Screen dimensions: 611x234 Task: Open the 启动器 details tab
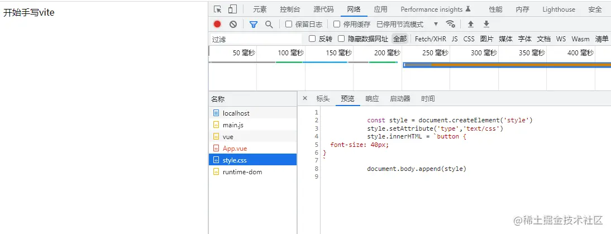[400, 98]
